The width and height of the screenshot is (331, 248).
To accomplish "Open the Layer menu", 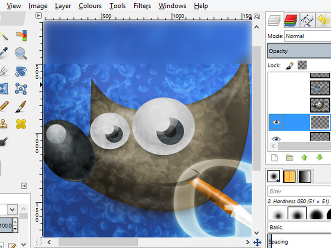I will [63, 6].
